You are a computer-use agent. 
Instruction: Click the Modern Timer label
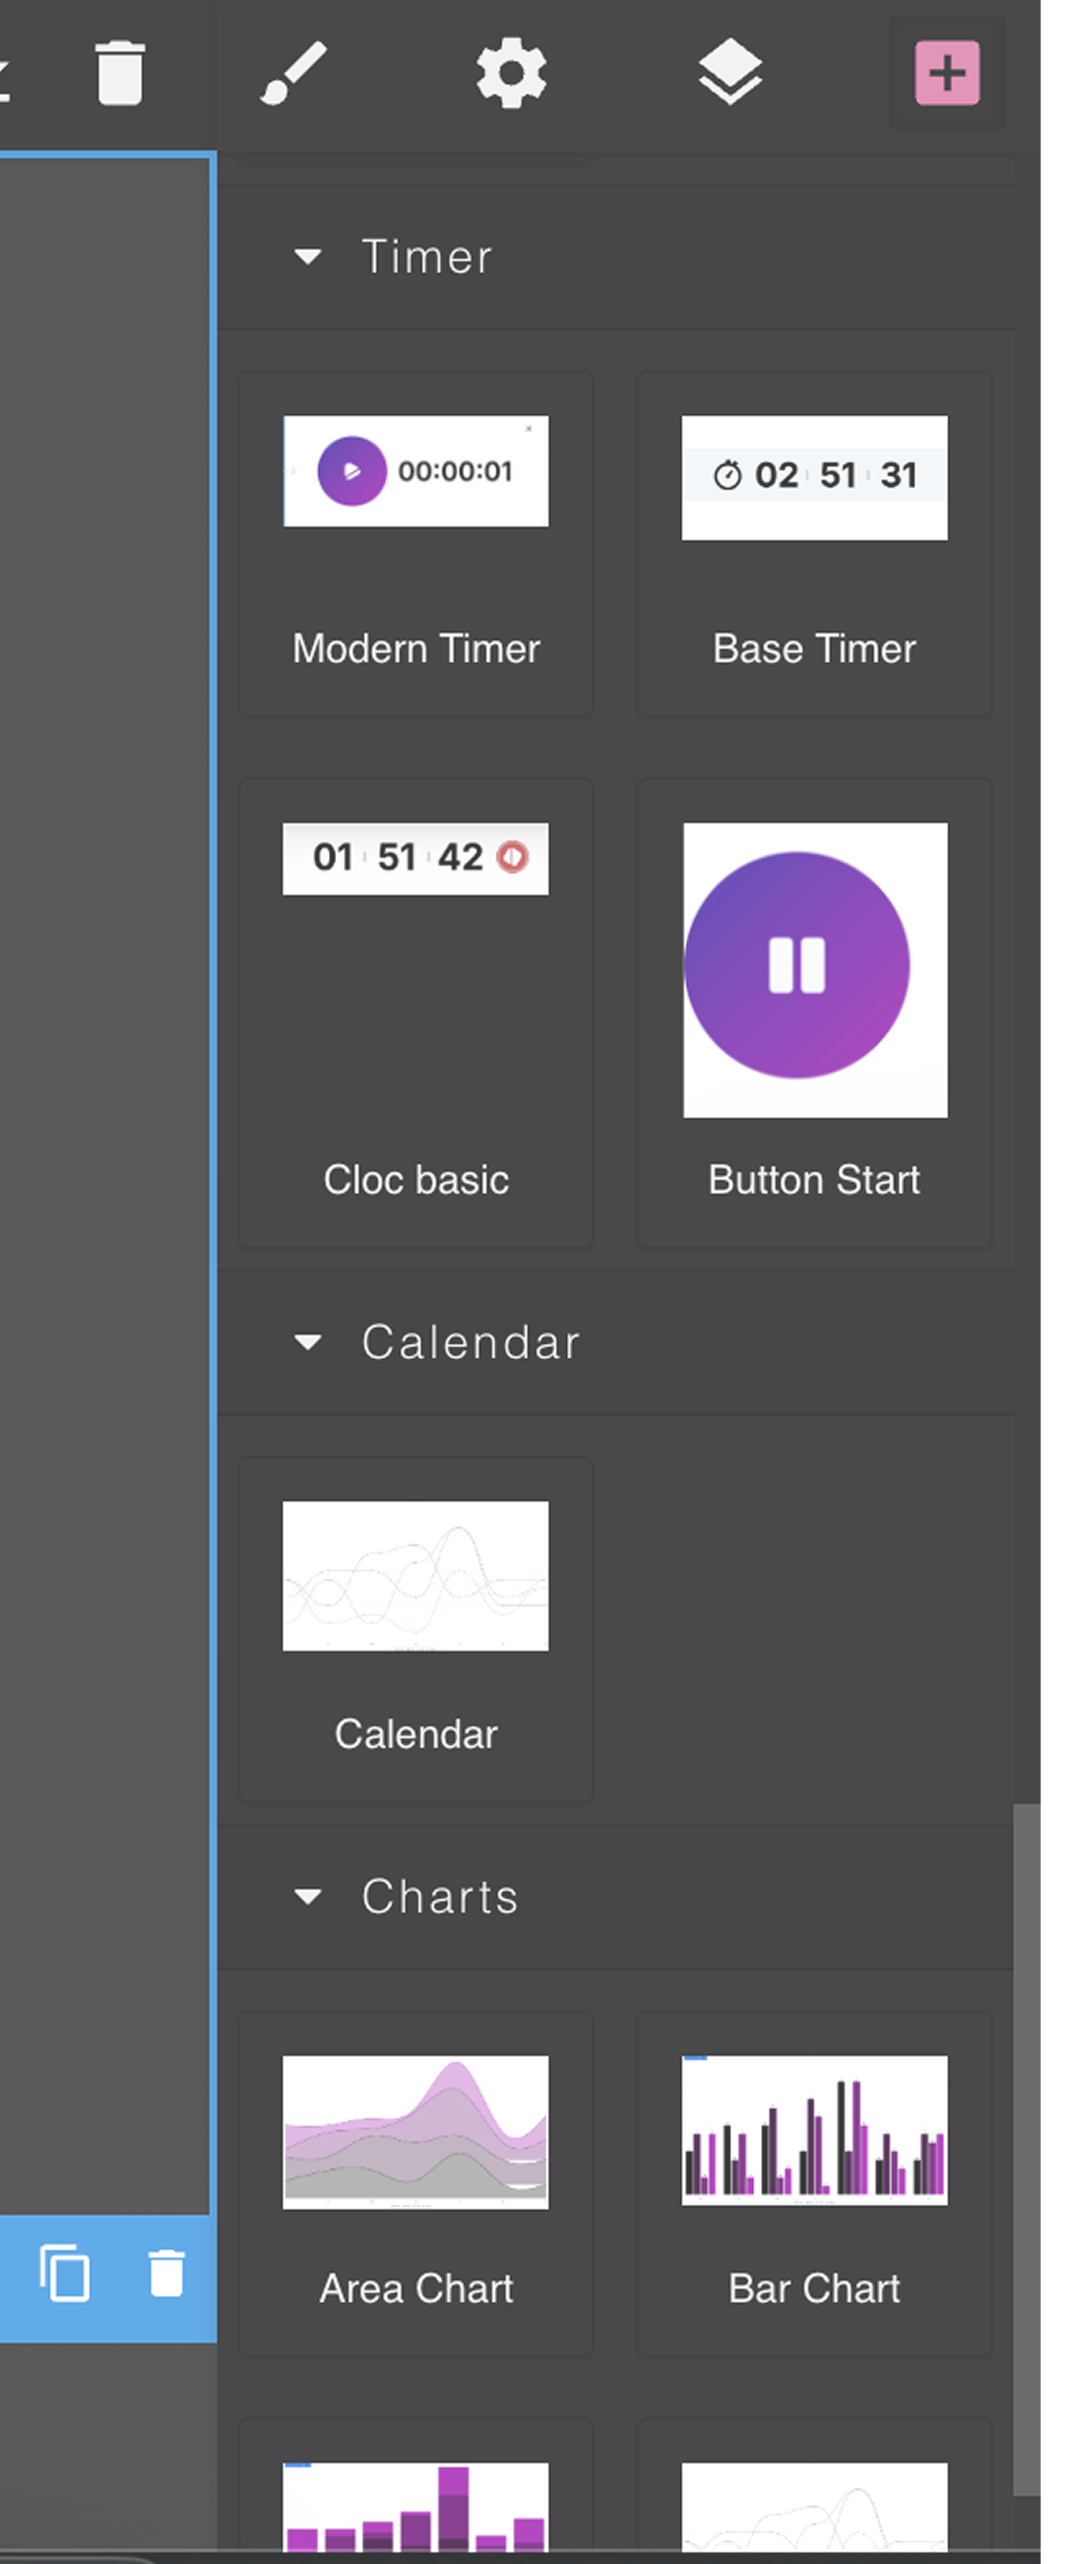point(415,649)
